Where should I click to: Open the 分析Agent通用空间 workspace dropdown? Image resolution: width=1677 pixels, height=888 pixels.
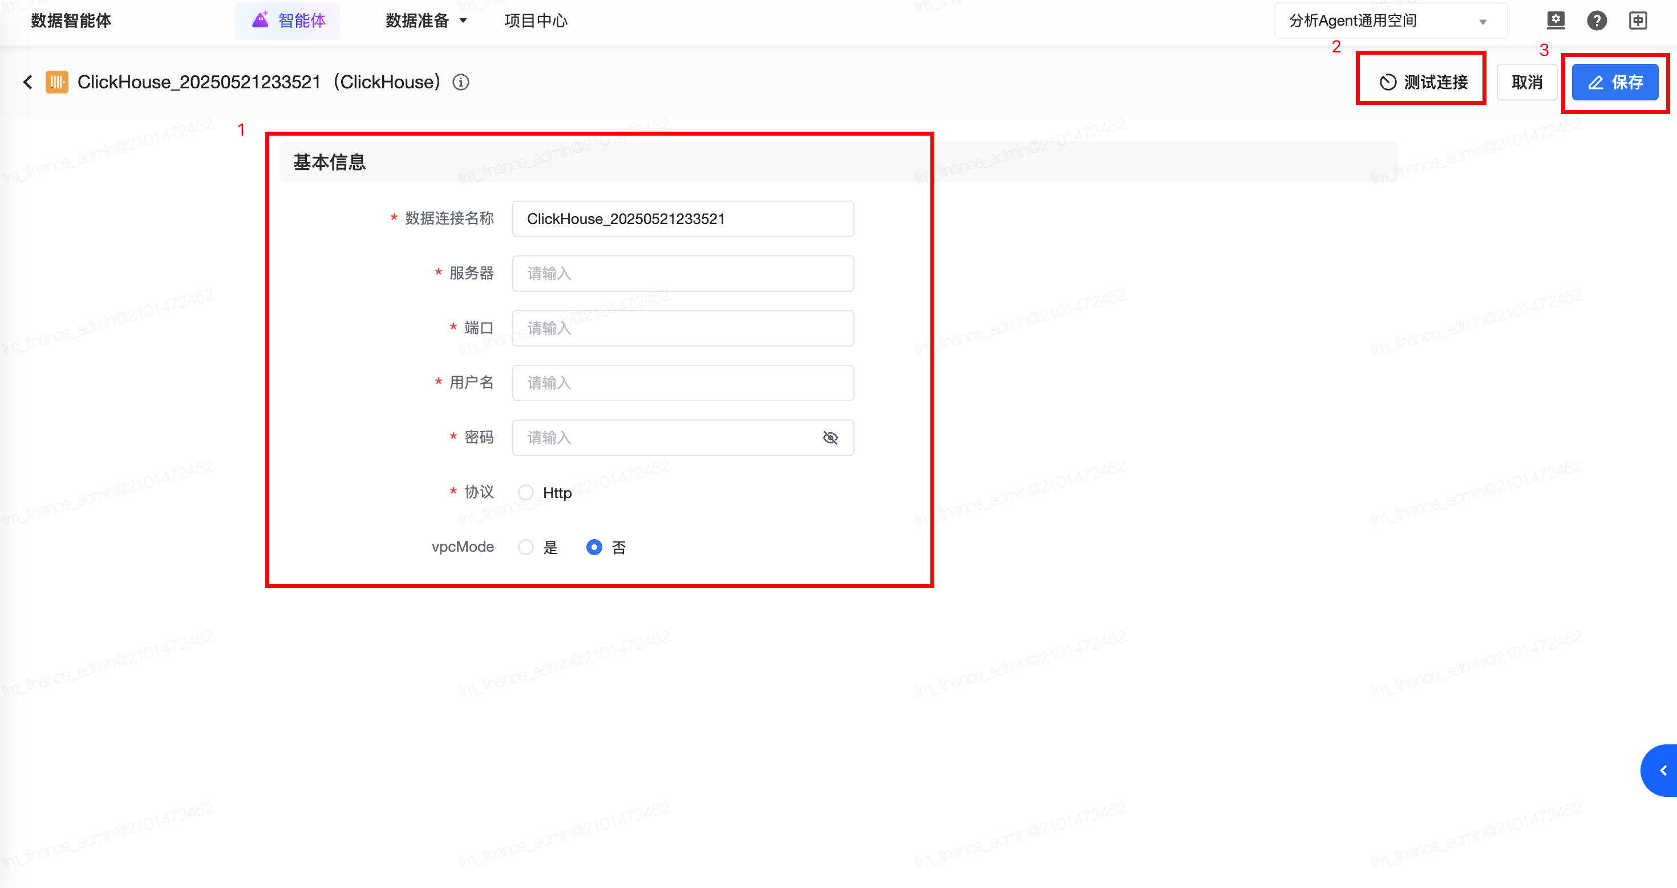pyautogui.click(x=1390, y=21)
